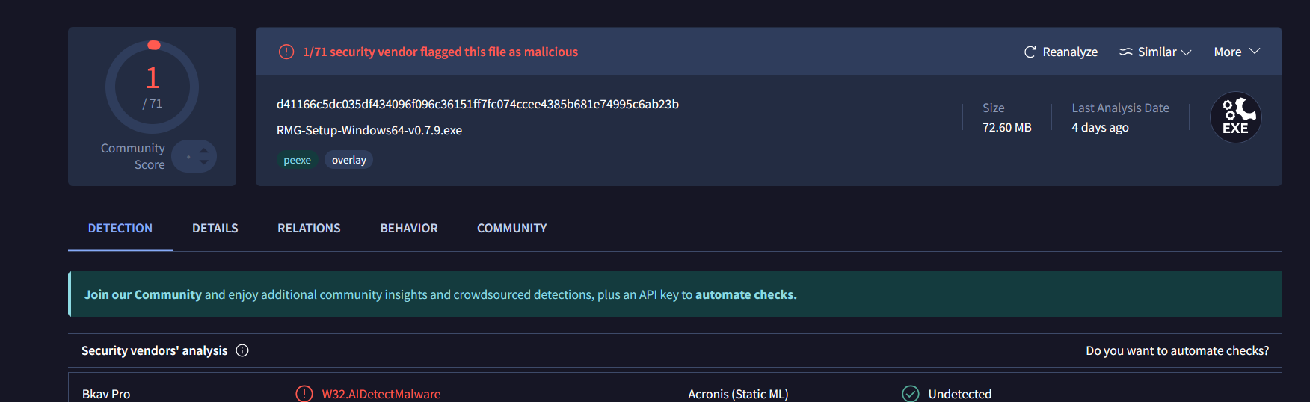Image resolution: width=1310 pixels, height=402 pixels.
Task: Click the red alert icon in malicious banner
Action: (286, 52)
